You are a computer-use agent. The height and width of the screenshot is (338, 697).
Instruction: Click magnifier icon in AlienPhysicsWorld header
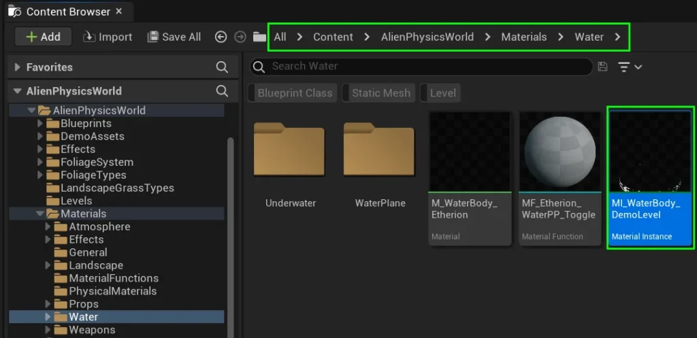[x=222, y=91]
